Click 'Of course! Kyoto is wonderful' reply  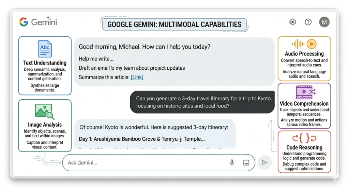coord(154,127)
